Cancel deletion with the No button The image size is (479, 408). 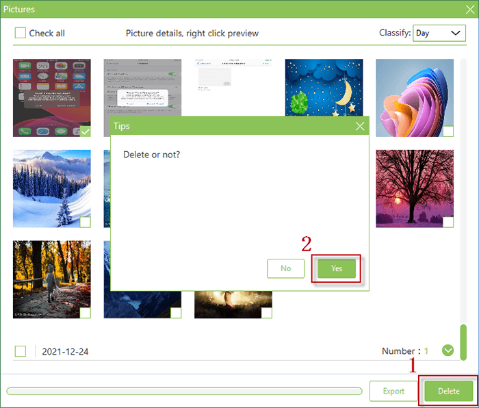tap(285, 268)
